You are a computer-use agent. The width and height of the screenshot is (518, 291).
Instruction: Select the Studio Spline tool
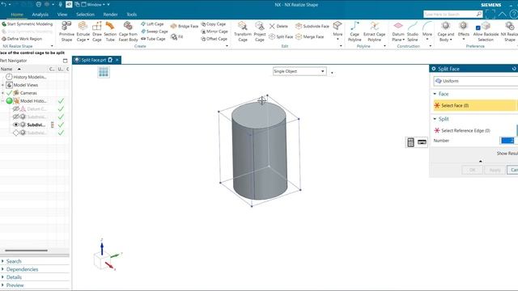tap(413, 32)
